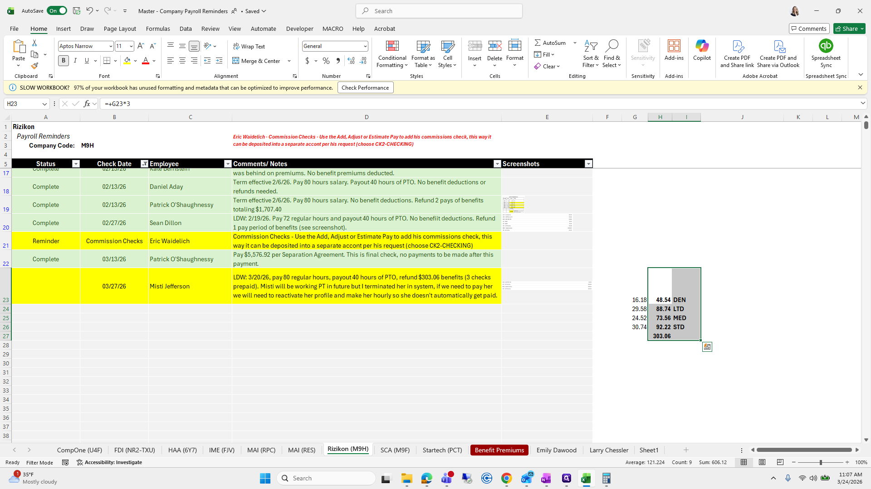Click the yellow fill color swatch

click(127, 61)
